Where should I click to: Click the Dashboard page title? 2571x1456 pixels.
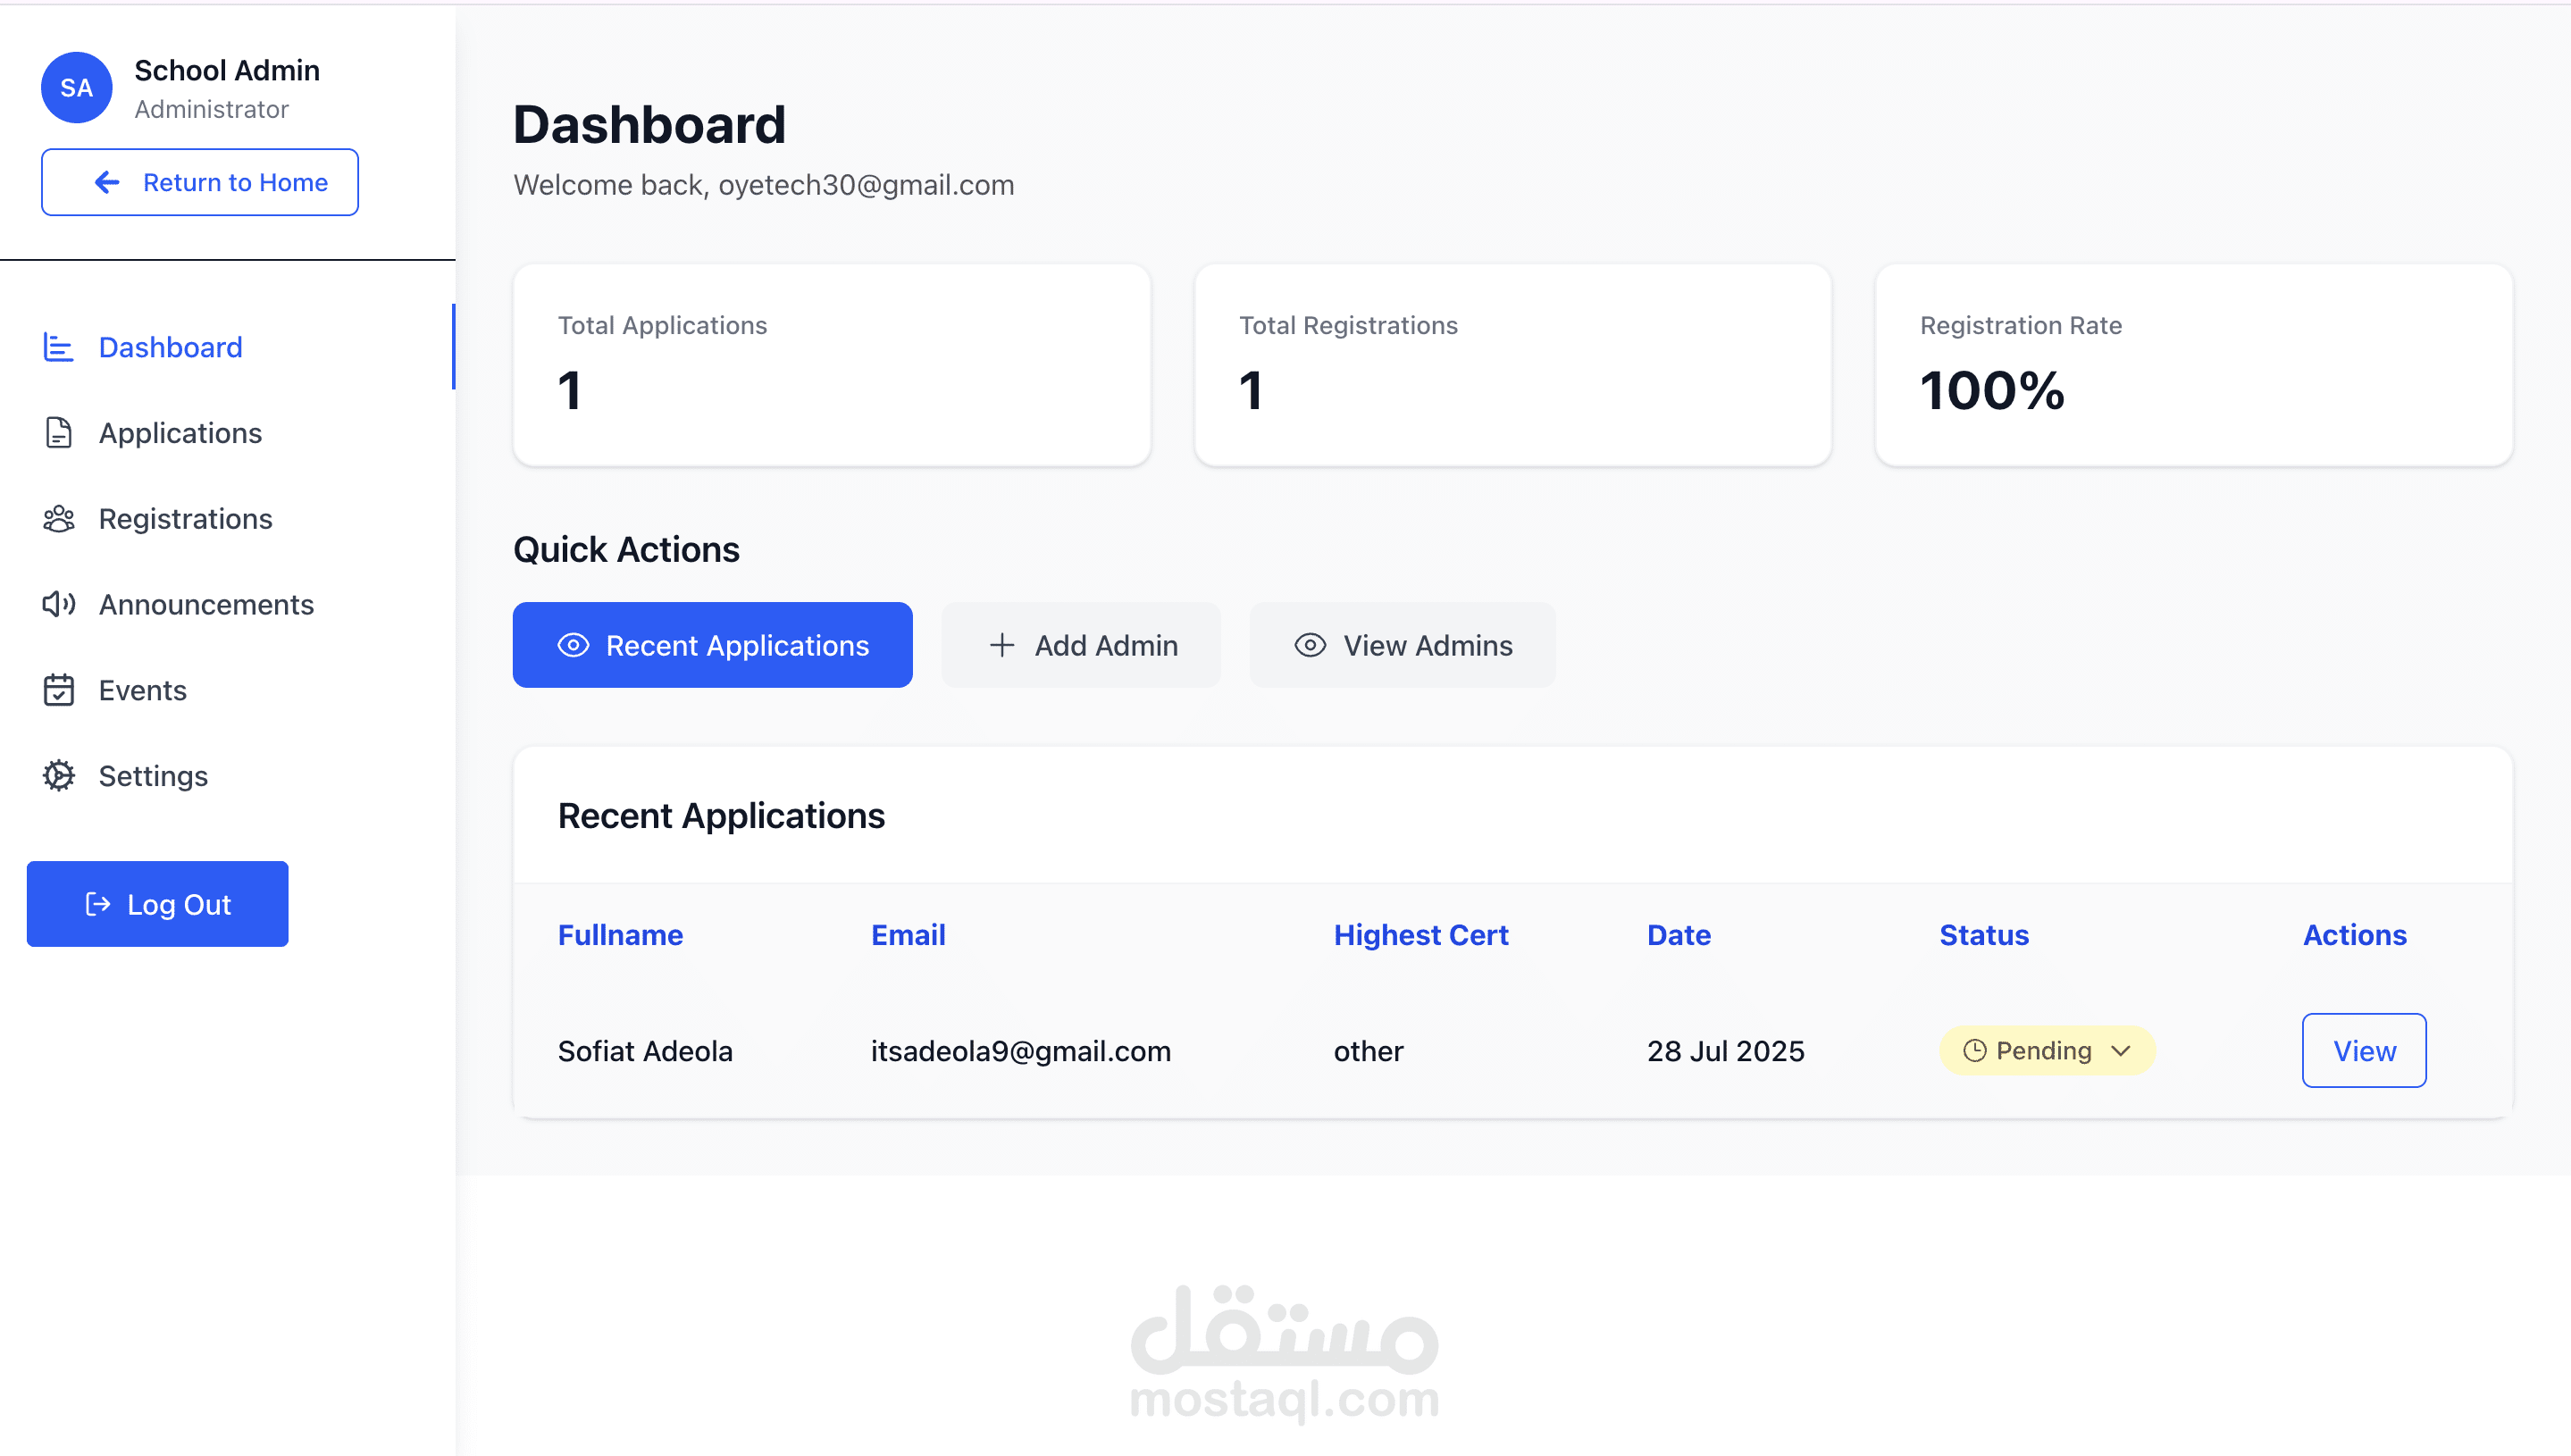point(649,125)
